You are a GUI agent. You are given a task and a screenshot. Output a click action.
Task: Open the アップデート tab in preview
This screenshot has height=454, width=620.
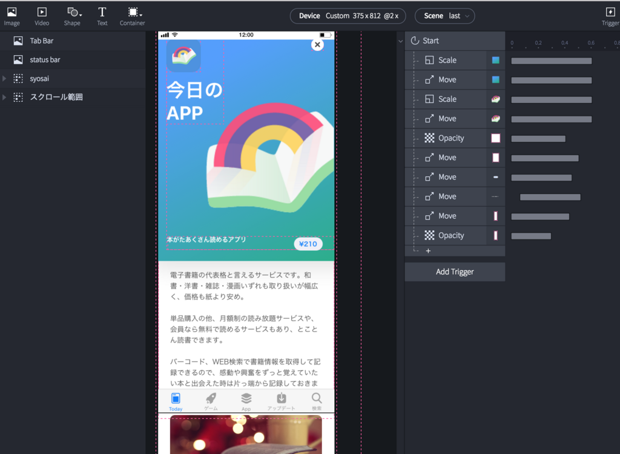[x=281, y=402]
